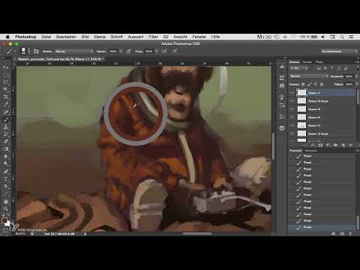Select the Eyedropper tool
Viewport: 360px width, 270px height.
coord(6,104)
